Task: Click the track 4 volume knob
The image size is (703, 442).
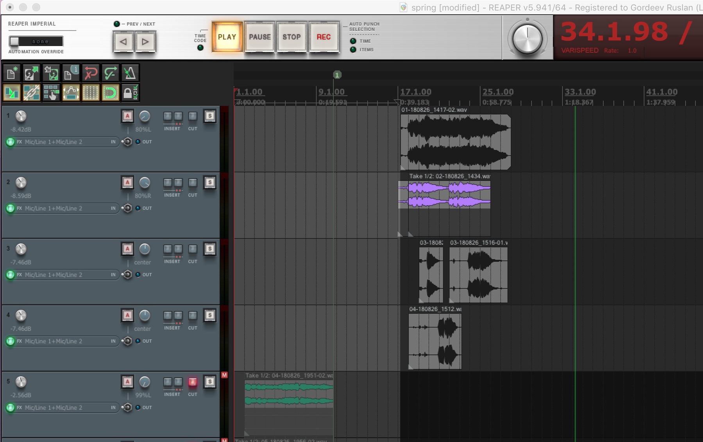Action: click(21, 315)
